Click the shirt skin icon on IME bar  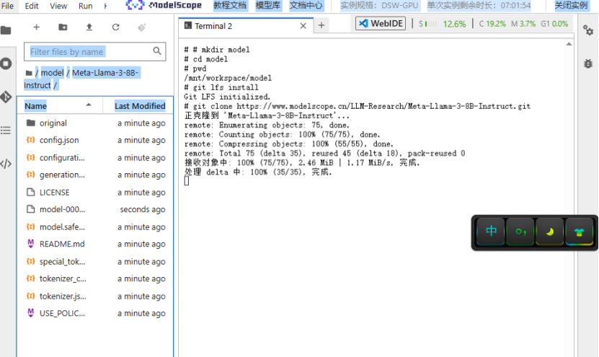pos(579,232)
